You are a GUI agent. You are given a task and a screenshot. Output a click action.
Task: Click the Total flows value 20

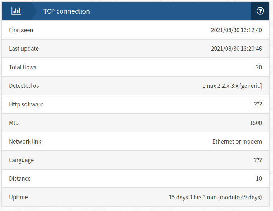259,67
